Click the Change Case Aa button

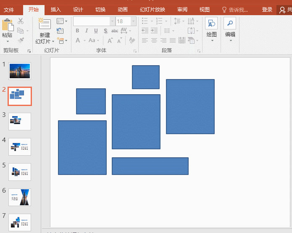click(x=92, y=40)
